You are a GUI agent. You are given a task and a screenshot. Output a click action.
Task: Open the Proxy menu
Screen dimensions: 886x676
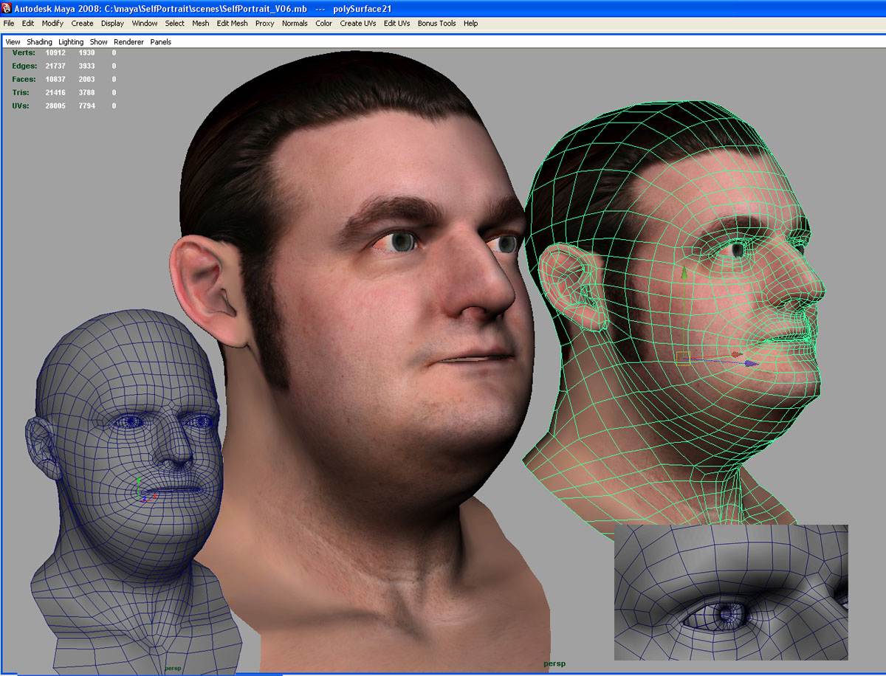coord(265,24)
